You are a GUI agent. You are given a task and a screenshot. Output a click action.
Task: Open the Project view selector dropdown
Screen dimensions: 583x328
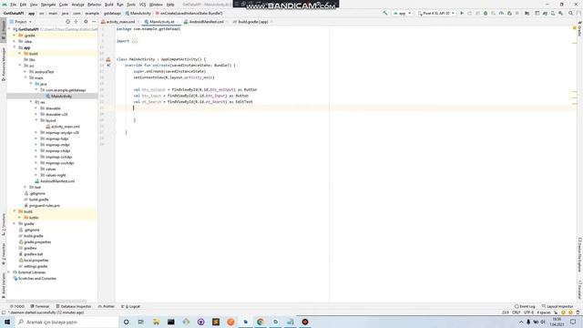[20, 22]
